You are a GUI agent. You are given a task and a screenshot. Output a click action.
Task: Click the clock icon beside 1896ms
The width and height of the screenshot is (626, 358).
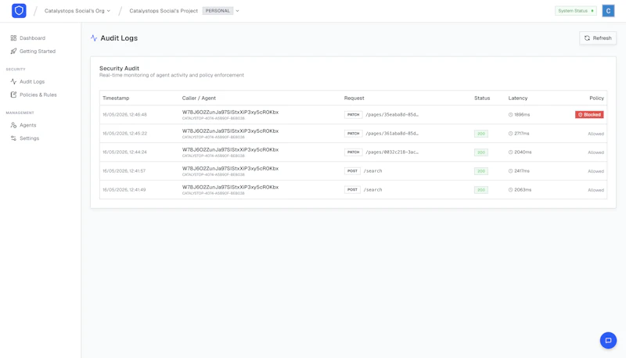tap(510, 114)
